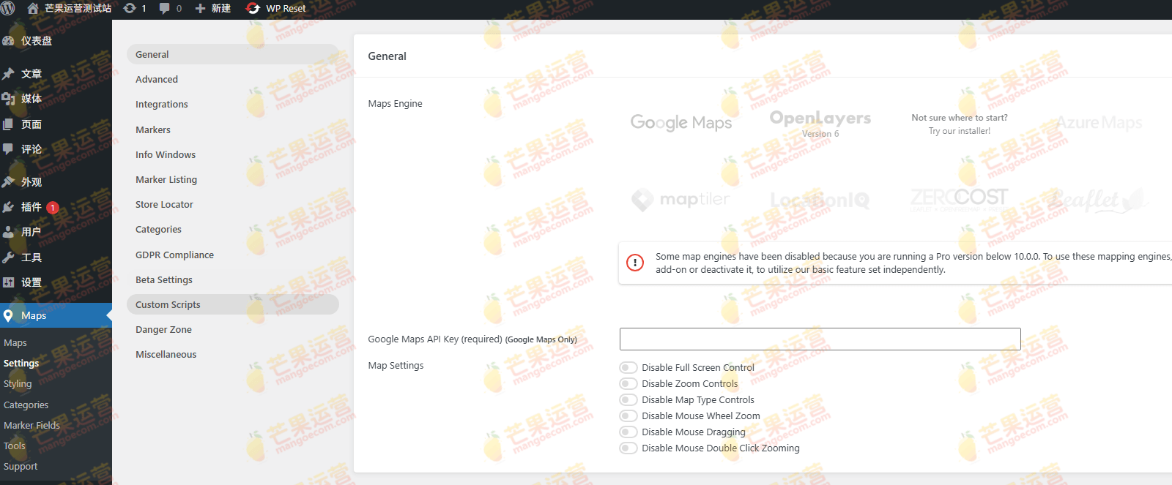Click the updates refresh icon
The height and width of the screenshot is (485, 1172).
(x=130, y=9)
